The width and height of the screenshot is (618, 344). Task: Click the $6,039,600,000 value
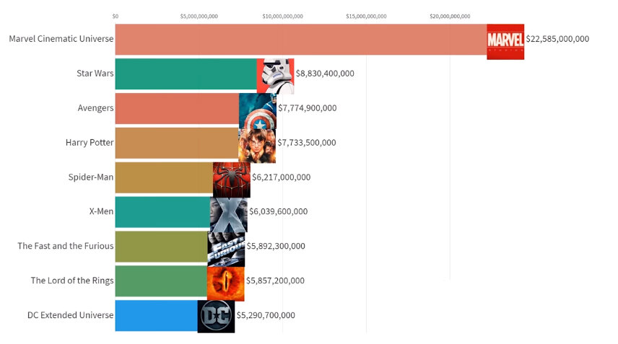pyautogui.click(x=278, y=212)
